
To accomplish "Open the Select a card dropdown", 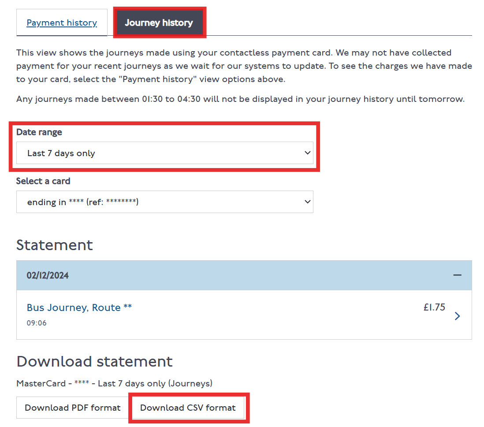I will click(x=165, y=202).
